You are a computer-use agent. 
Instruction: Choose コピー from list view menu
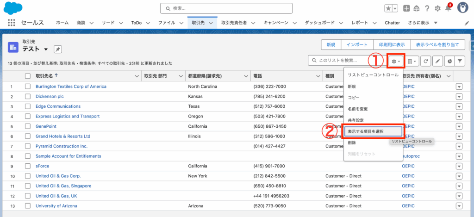coord(373,98)
